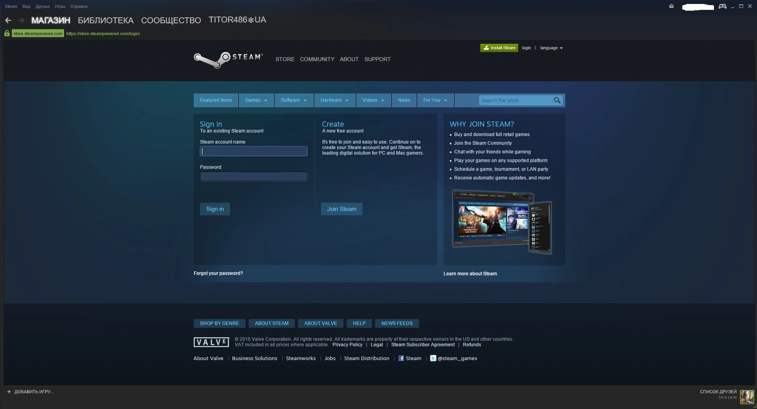Open the language dropdown
Viewport: 757px width, 409px height.
(551, 48)
